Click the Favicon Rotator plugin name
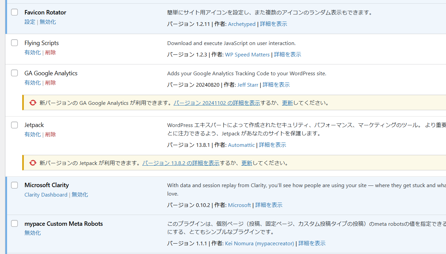This screenshot has height=254, width=446. pyautogui.click(x=45, y=12)
